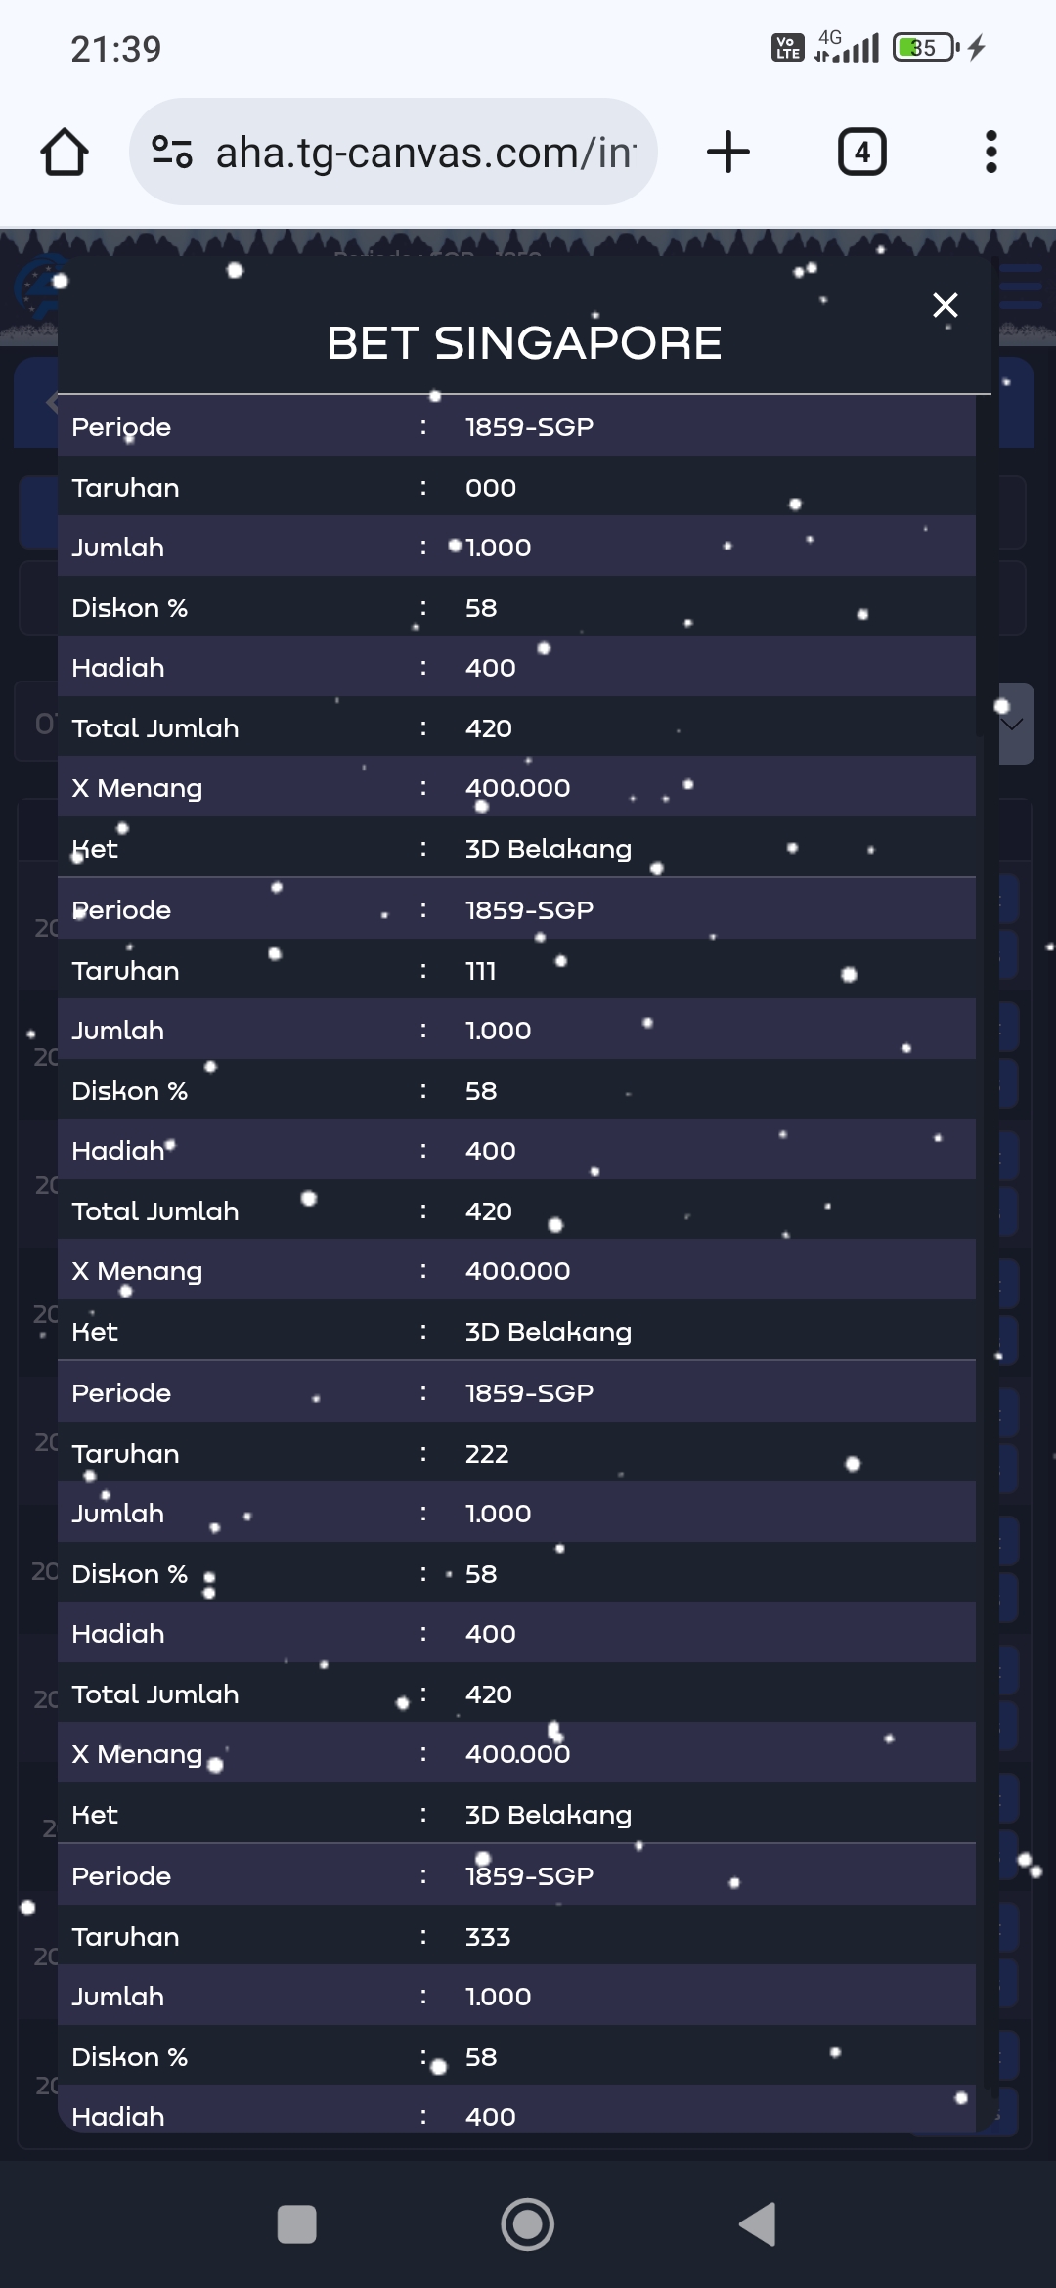Click the site logo at top left
The width and height of the screenshot is (1056, 2288).
[35, 288]
